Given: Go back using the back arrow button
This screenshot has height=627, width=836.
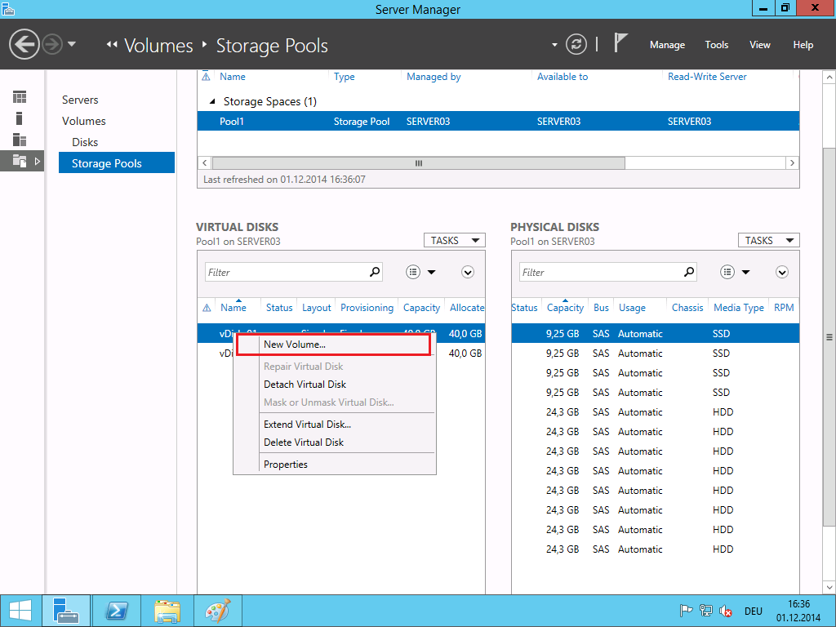Looking at the screenshot, I should coord(24,44).
